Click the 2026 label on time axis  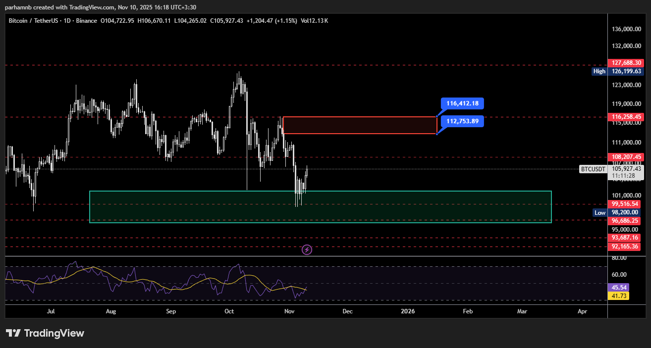pyautogui.click(x=408, y=311)
